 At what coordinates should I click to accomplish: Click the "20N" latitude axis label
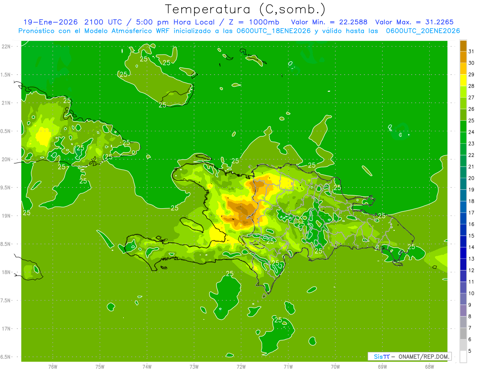(6, 159)
